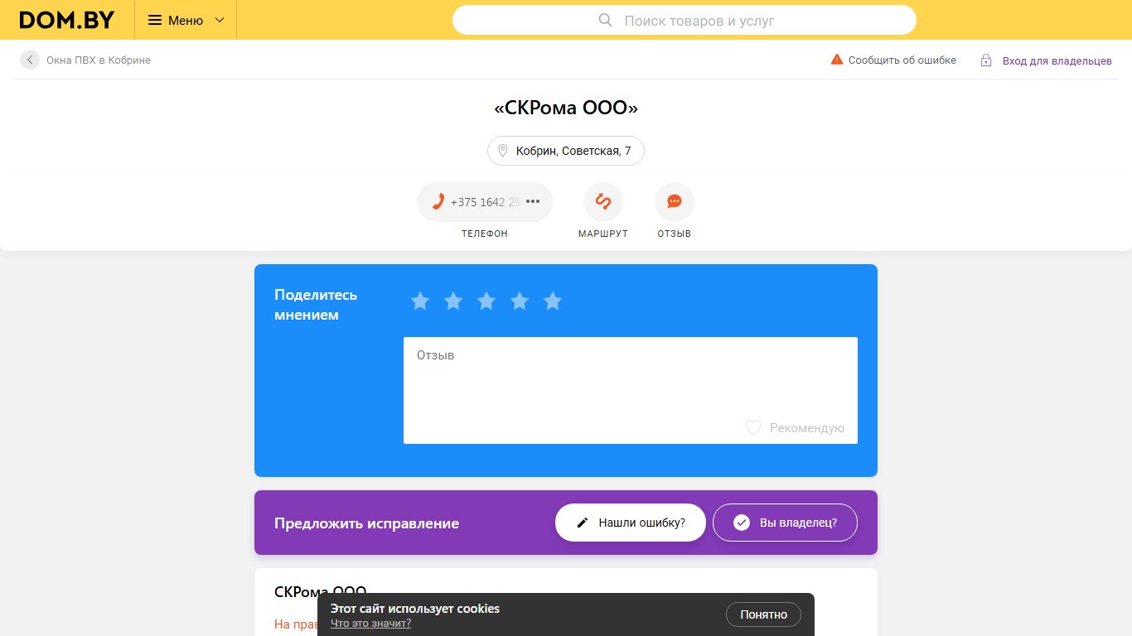Viewport: 1132px width, 636px height.
Task: Click the Кобрин, Советская, 7 address chip
Action: tap(566, 151)
